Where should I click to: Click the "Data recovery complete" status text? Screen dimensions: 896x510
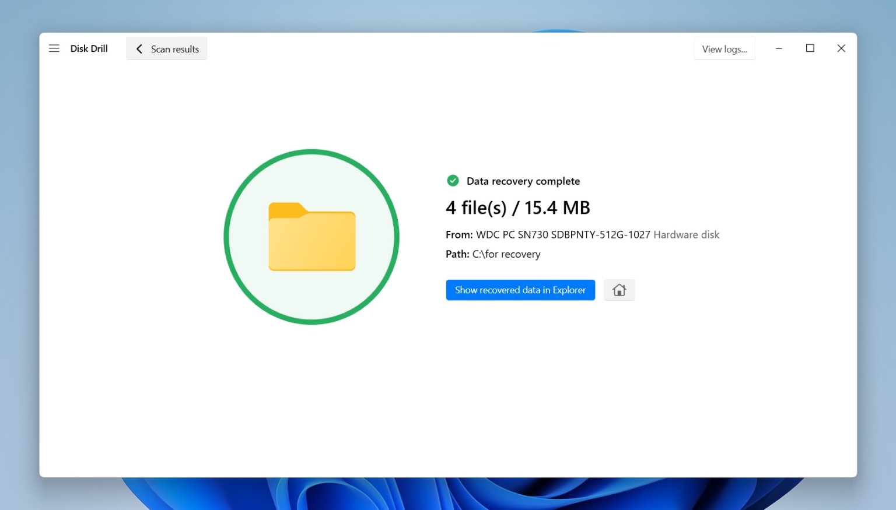523,181
